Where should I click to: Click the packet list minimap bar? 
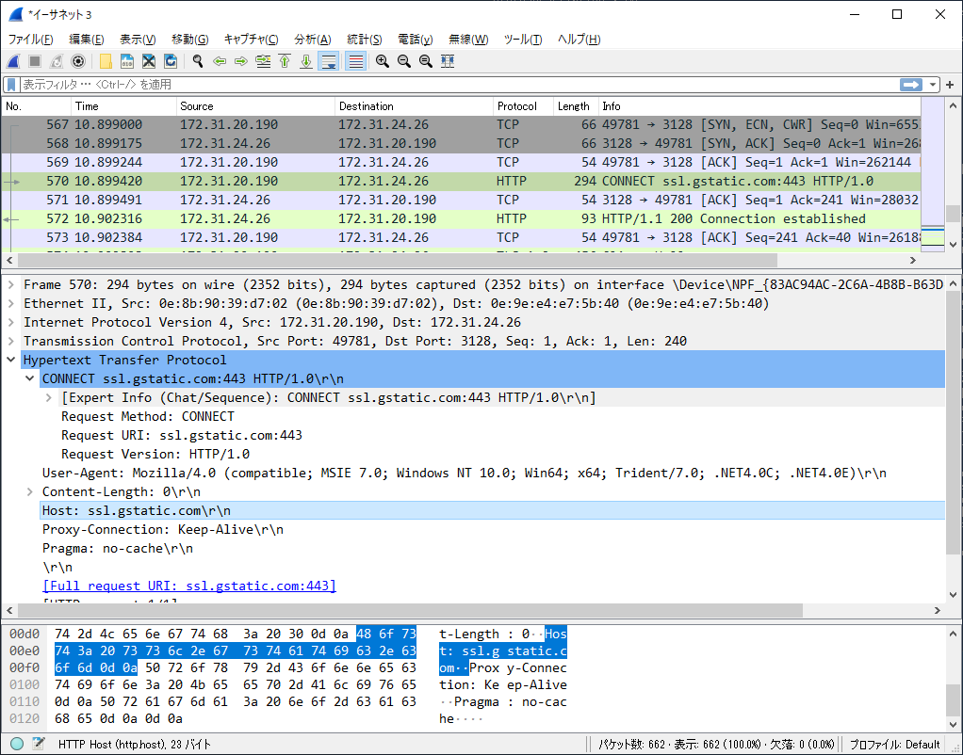pos(932,175)
